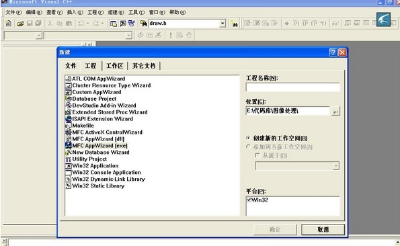This screenshot has width=400, height=246.
Task: Toggle the Workspace window icon
Action: click(113, 24)
